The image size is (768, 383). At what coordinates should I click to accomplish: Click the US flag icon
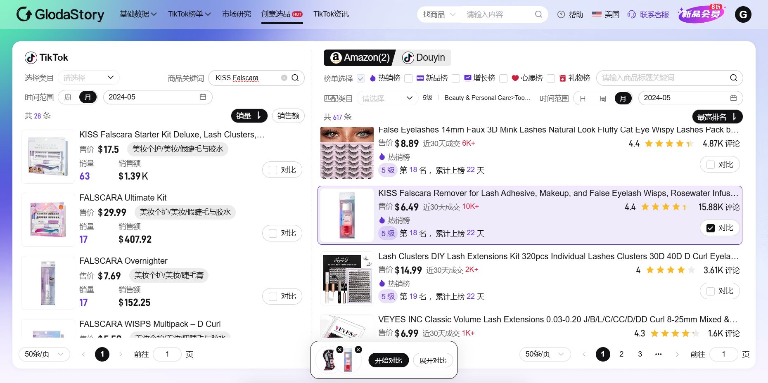597,14
